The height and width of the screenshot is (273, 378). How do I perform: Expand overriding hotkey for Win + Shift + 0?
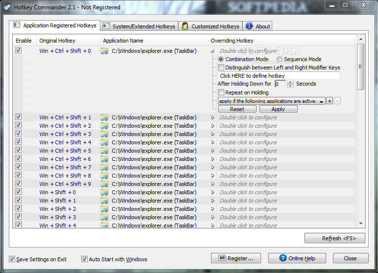pyautogui.click(x=213, y=193)
